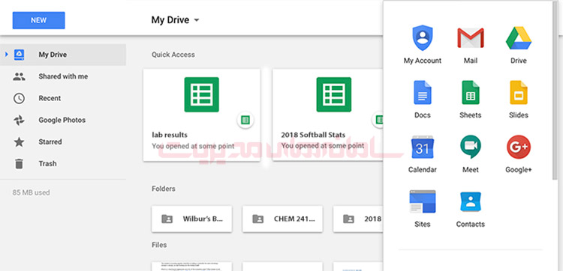
Task: Click the Quick Access heading
Action: pyautogui.click(x=173, y=55)
